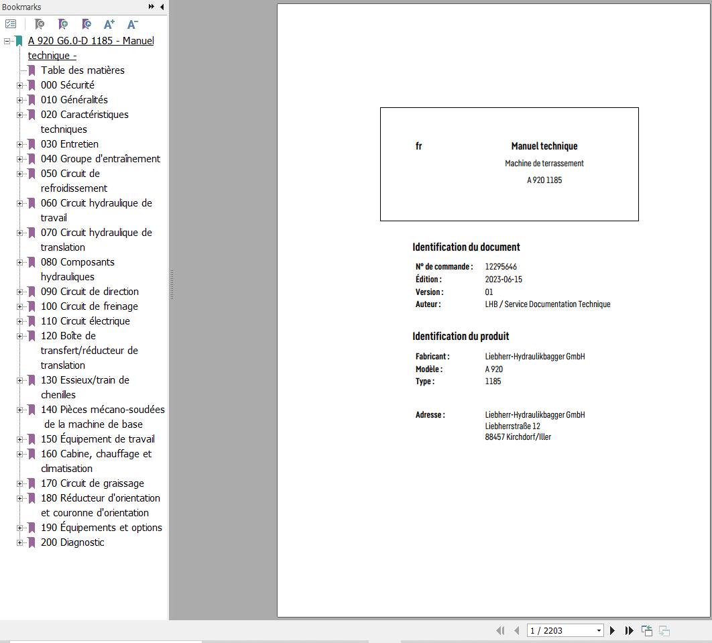The width and height of the screenshot is (712, 643).
Task: Click the 200 Diagnostic bookmark icon
Action: pyautogui.click(x=32, y=542)
